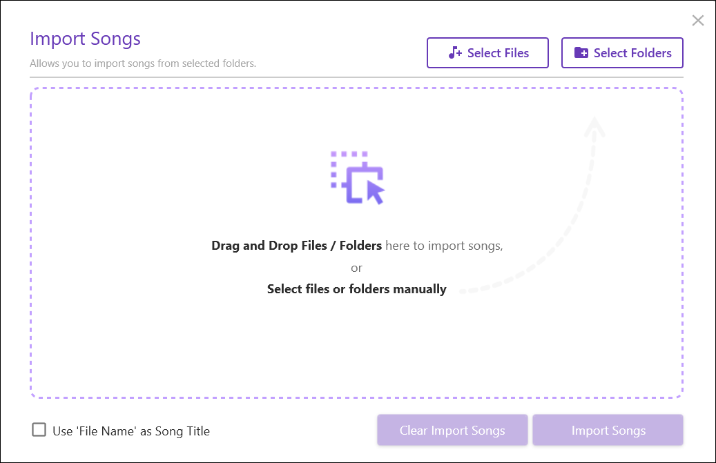Viewport: 716px width, 463px height.
Task: Click the 'Select files or folders manually' text
Action: point(356,289)
